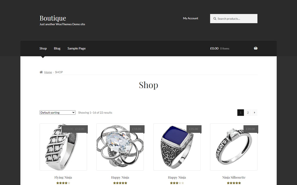297x185 pixels.
Task: Open the Default sorting dropdown
Action: 57,112
